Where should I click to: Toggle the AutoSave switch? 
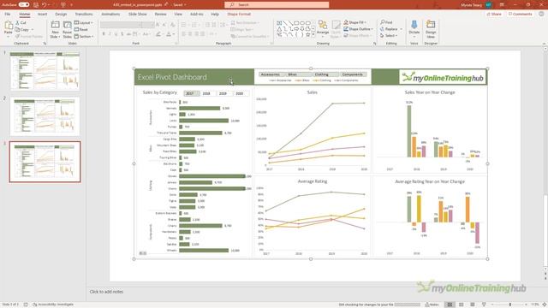coord(24,5)
